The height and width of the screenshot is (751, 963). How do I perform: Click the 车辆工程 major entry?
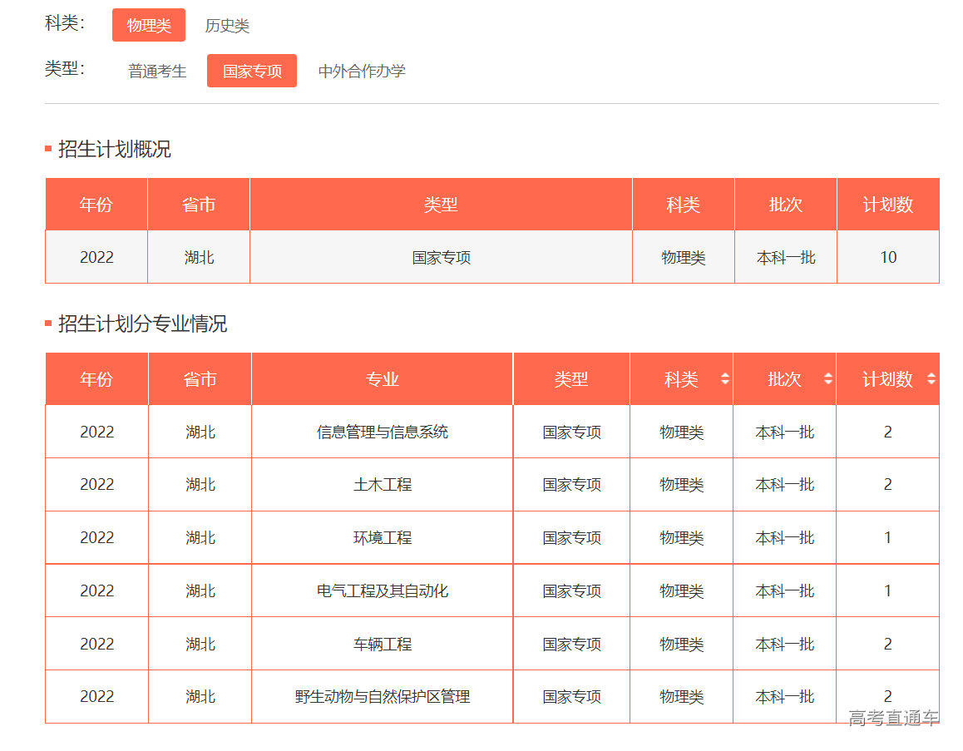(382, 644)
